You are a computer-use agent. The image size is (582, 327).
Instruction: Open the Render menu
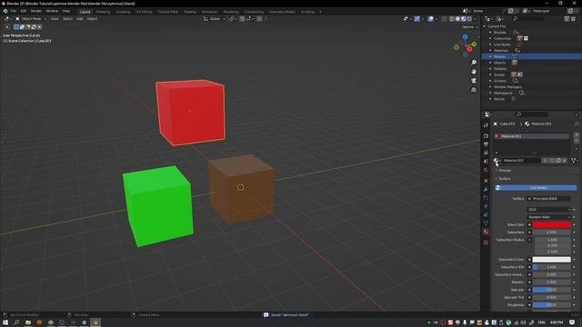tap(36, 11)
